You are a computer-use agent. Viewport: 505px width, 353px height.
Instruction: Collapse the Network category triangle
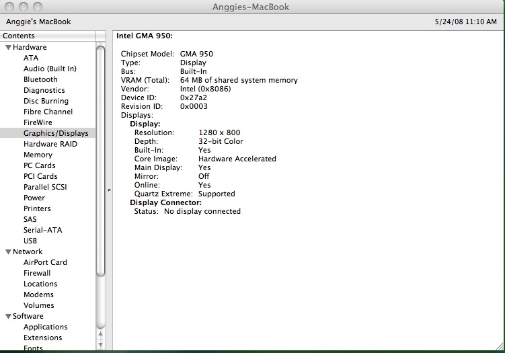tap(8, 252)
